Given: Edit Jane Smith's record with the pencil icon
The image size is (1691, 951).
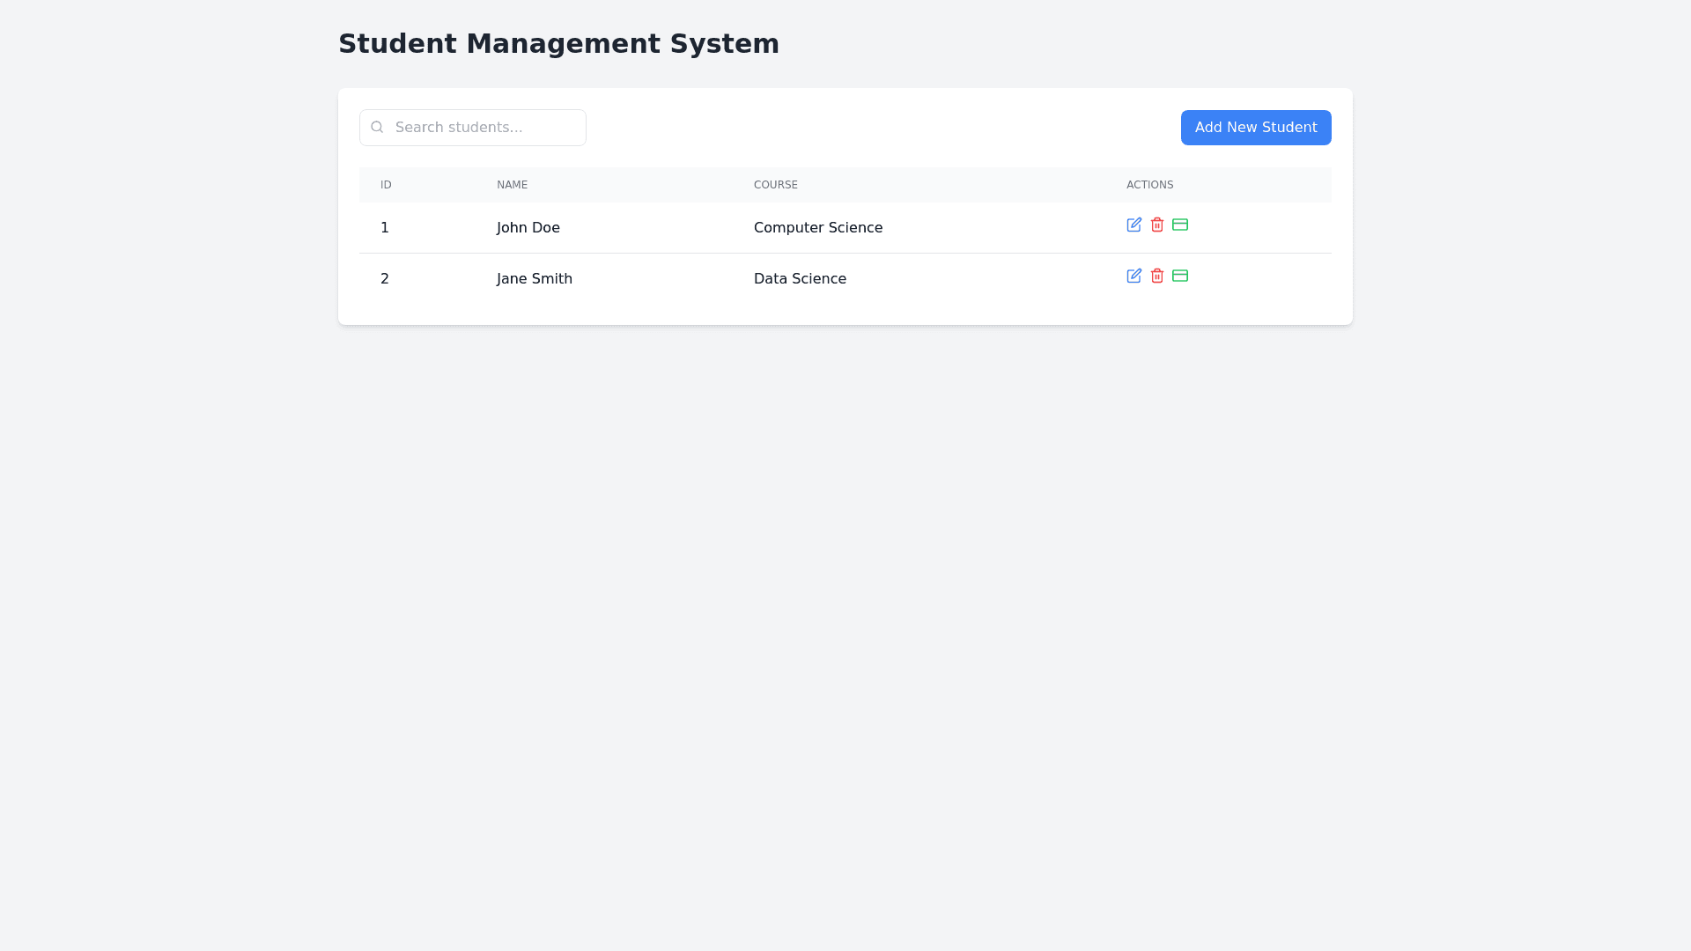Looking at the screenshot, I should [1133, 276].
